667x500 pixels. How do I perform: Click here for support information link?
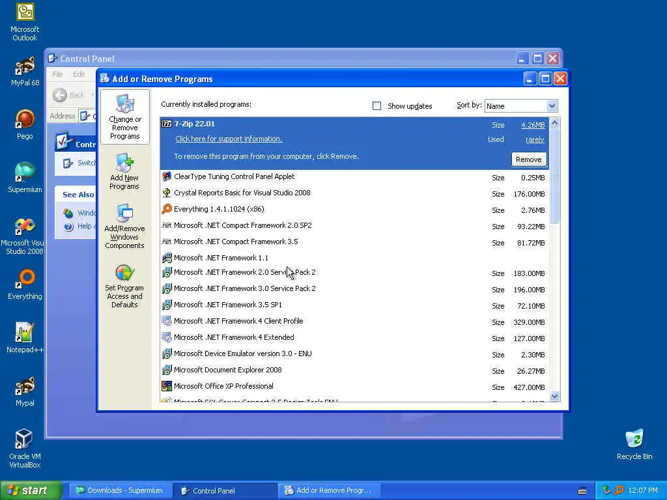[229, 139]
